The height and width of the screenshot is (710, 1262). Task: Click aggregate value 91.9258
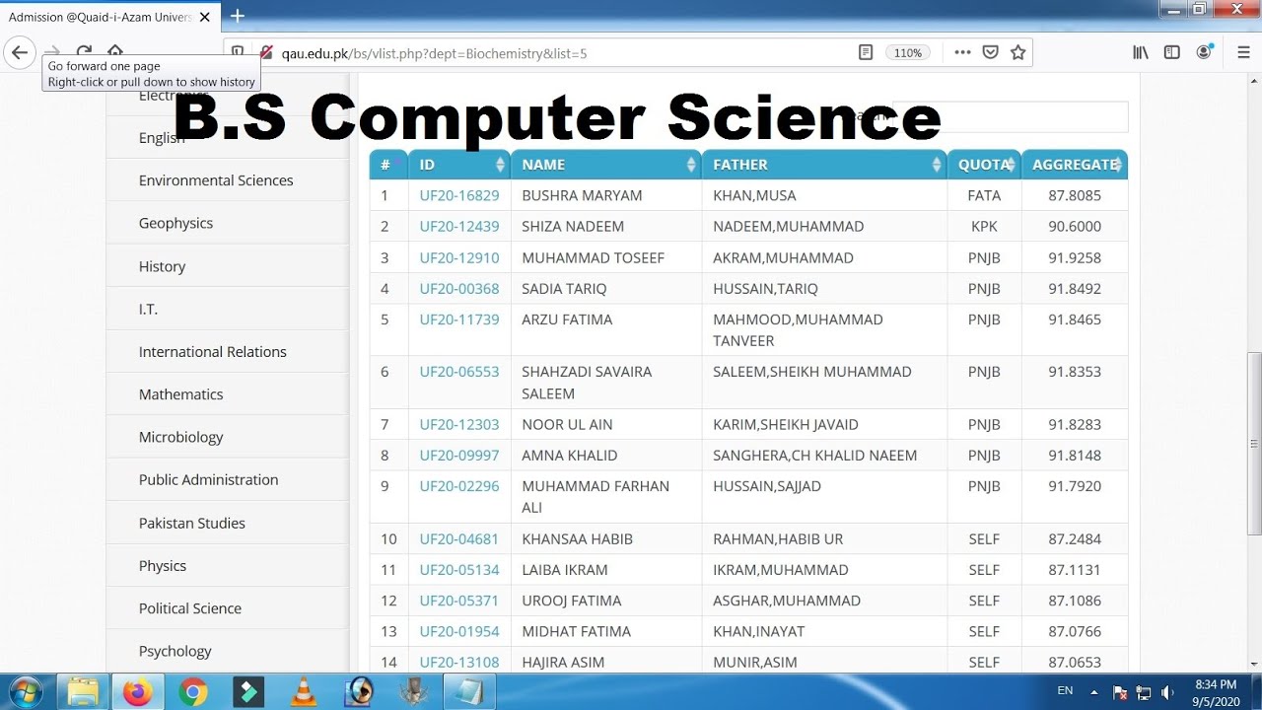point(1075,257)
